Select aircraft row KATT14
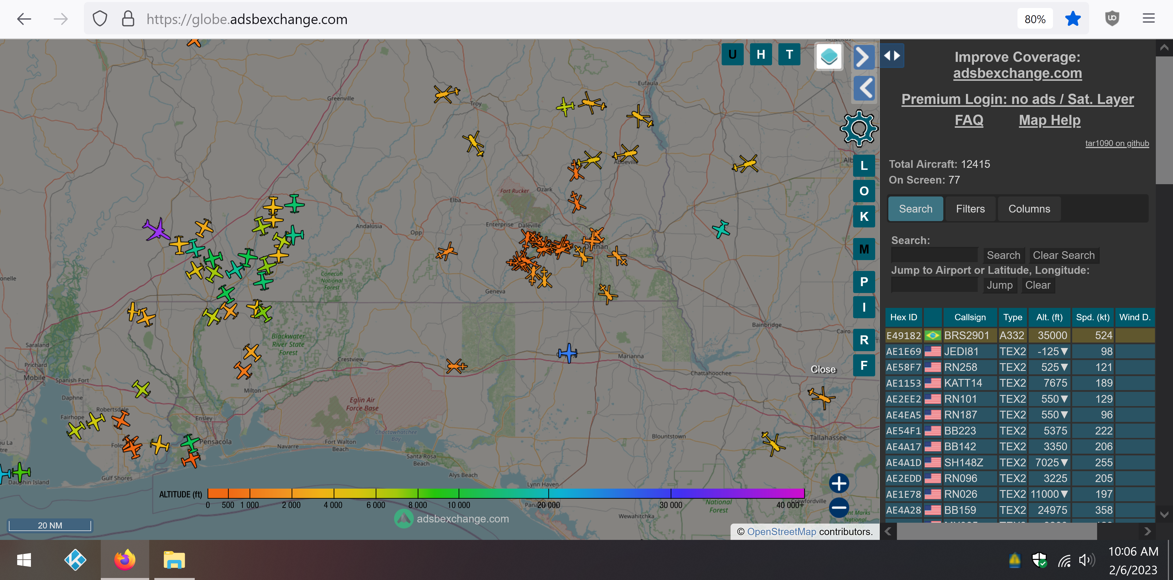 [x=1020, y=383]
